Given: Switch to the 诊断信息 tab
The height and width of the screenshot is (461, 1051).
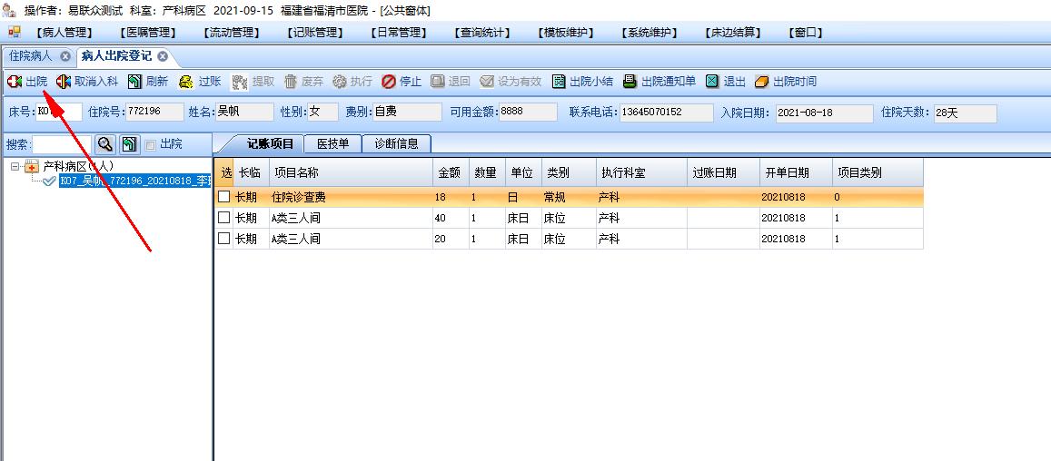Looking at the screenshot, I should [397, 143].
